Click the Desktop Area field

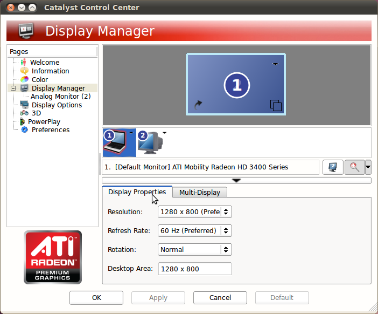[x=195, y=269]
